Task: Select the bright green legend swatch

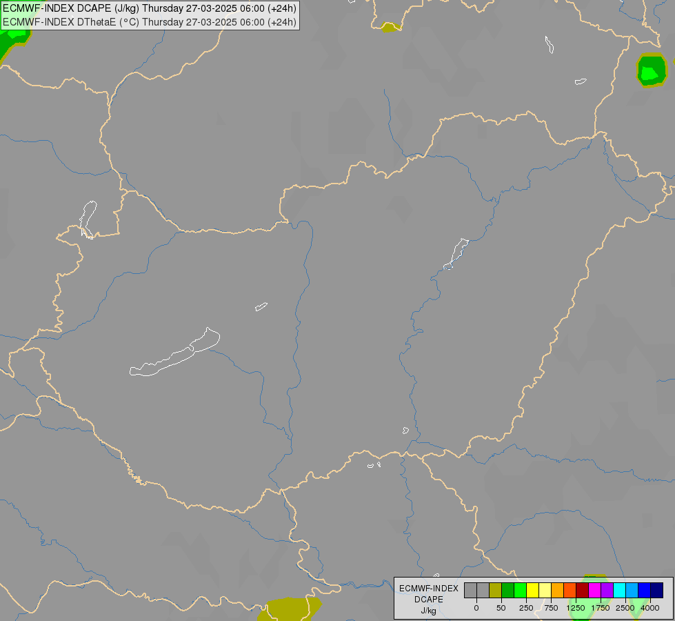Action: click(521, 591)
